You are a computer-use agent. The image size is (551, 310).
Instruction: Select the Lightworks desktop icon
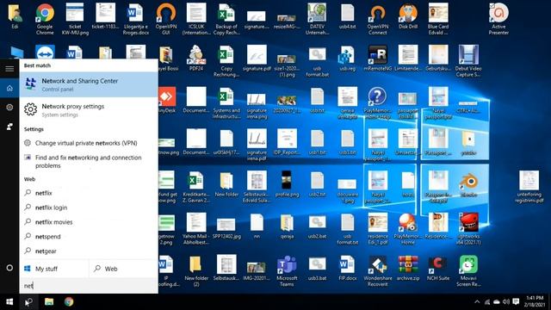coord(468,229)
